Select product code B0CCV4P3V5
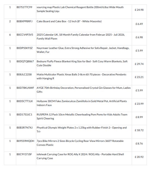The image size is (150, 178). 25,35
